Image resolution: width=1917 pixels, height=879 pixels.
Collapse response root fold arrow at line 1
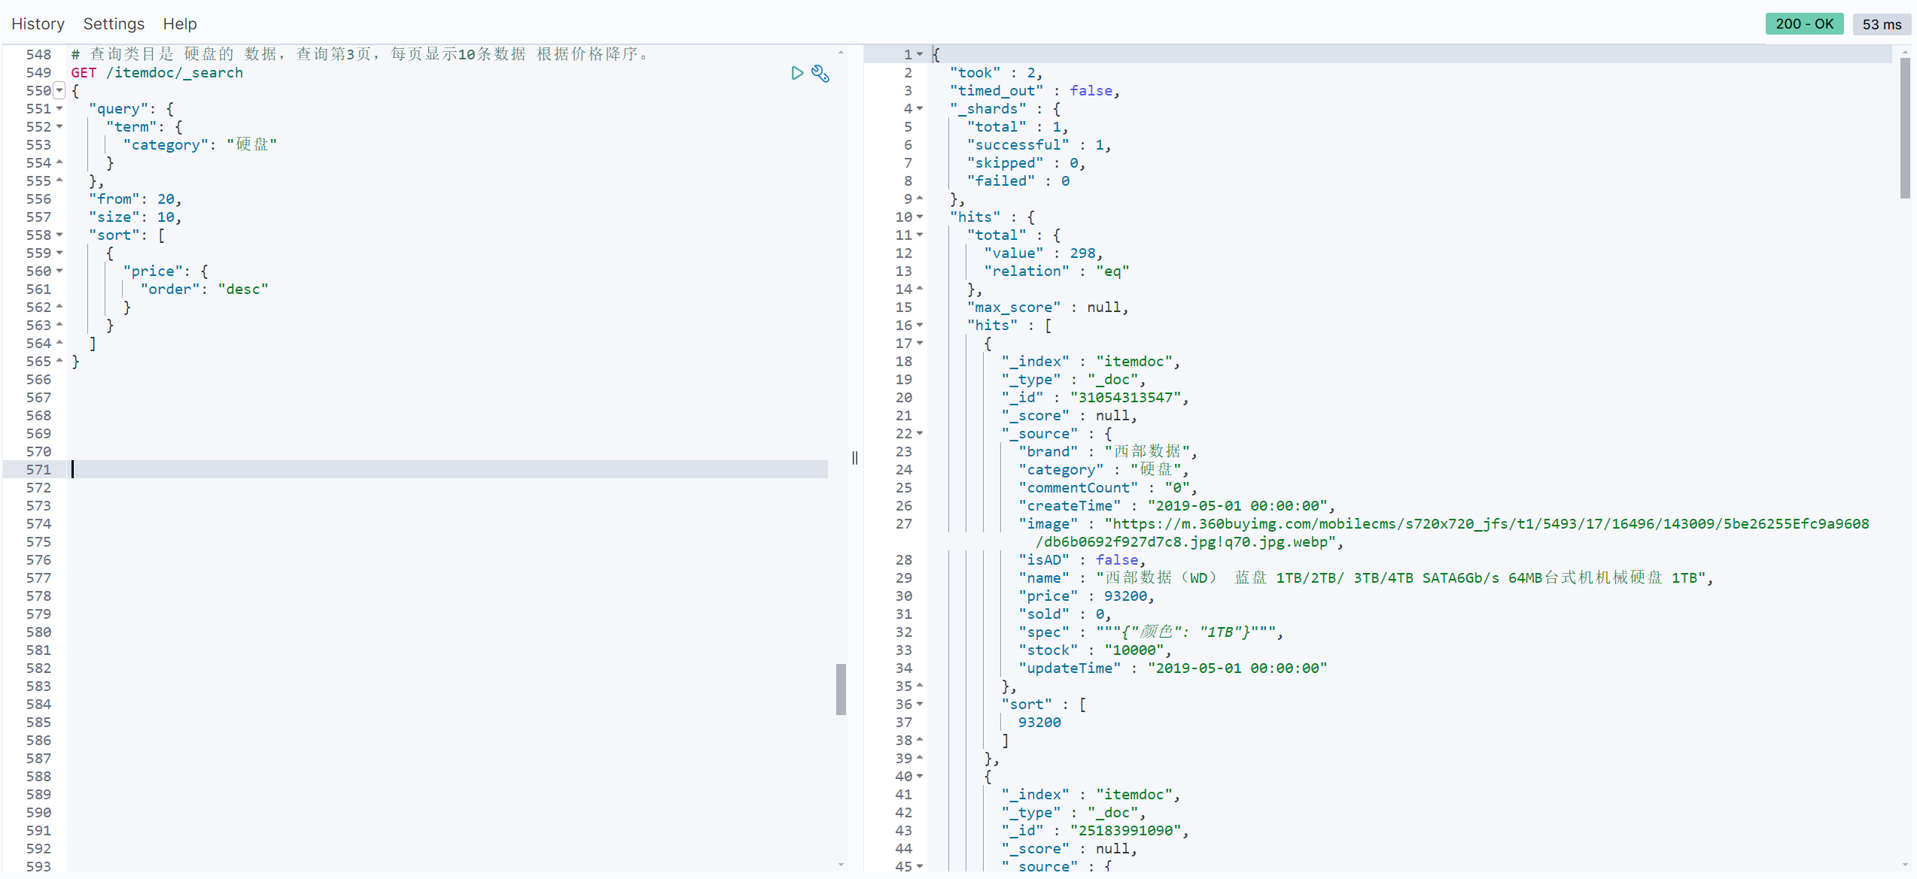click(x=920, y=55)
